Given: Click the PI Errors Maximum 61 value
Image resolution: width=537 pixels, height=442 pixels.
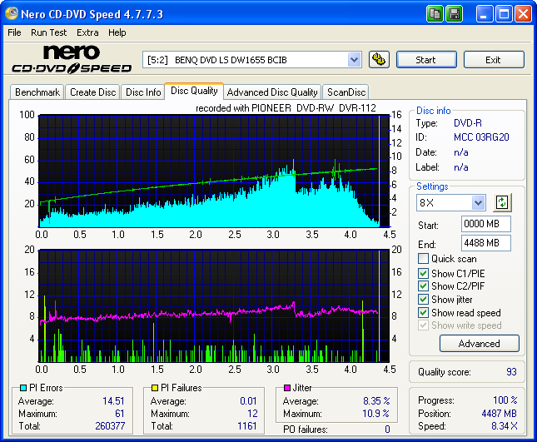Looking at the screenshot, I should 120,413.
